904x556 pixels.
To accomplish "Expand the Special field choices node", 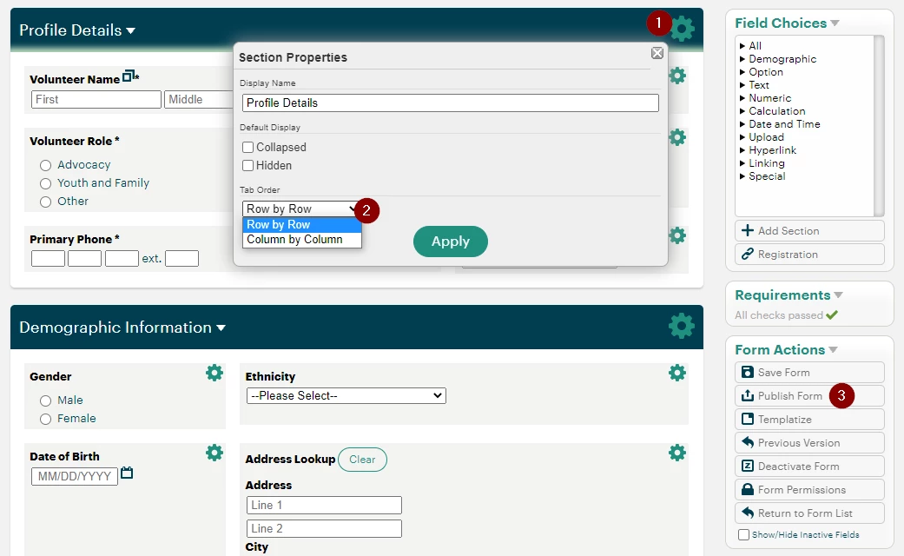I will (x=742, y=176).
